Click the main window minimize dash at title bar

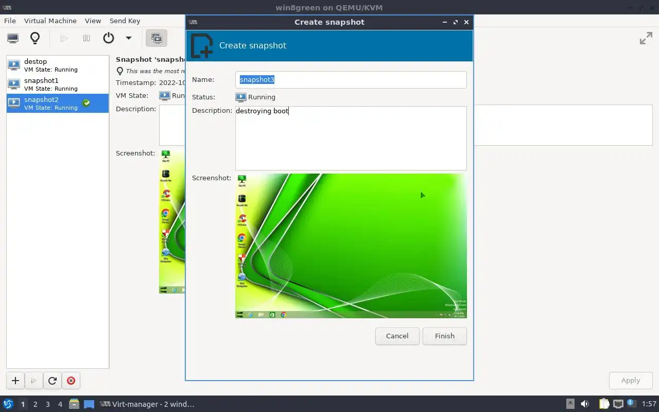click(x=631, y=8)
